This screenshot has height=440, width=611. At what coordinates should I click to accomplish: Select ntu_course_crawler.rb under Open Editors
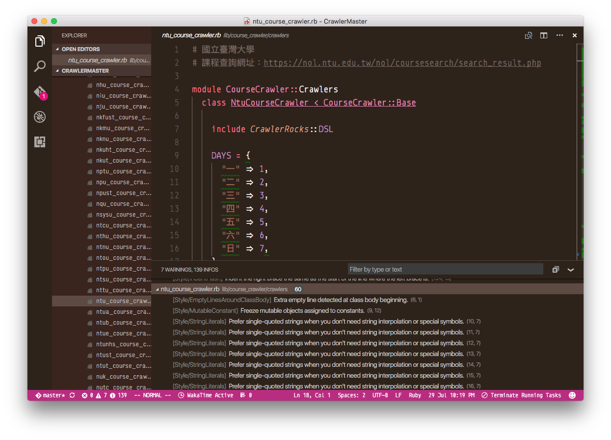(102, 60)
